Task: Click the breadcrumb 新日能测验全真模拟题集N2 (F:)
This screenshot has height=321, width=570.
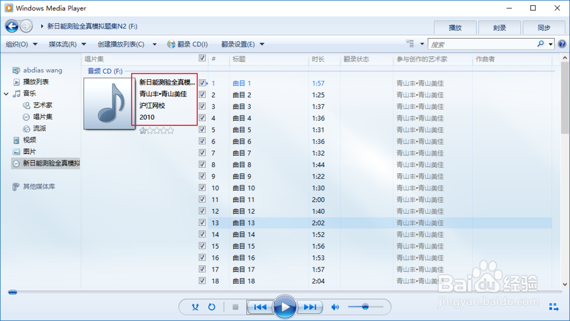Action: (92, 26)
